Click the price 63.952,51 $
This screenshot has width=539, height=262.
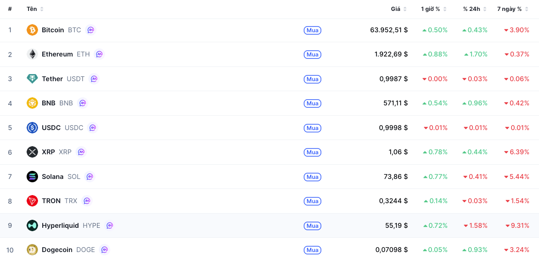[x=389, y=30]
